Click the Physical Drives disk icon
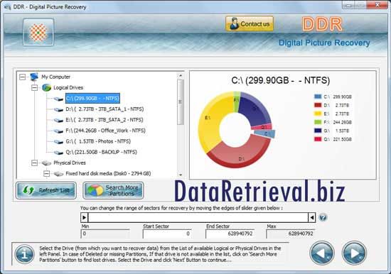Screen dimensions: 391x274 coord(46,163)
